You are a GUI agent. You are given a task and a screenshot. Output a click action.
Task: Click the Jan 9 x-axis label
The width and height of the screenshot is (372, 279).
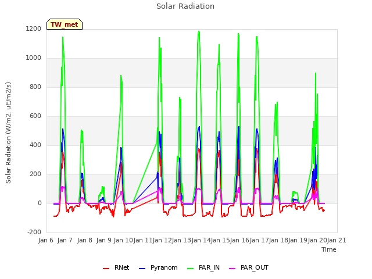point(103,240)
